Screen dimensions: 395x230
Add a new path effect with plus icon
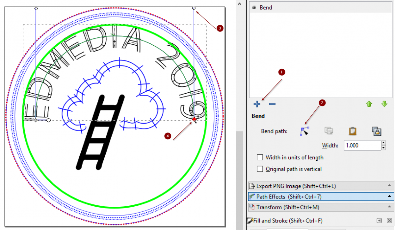257,104
